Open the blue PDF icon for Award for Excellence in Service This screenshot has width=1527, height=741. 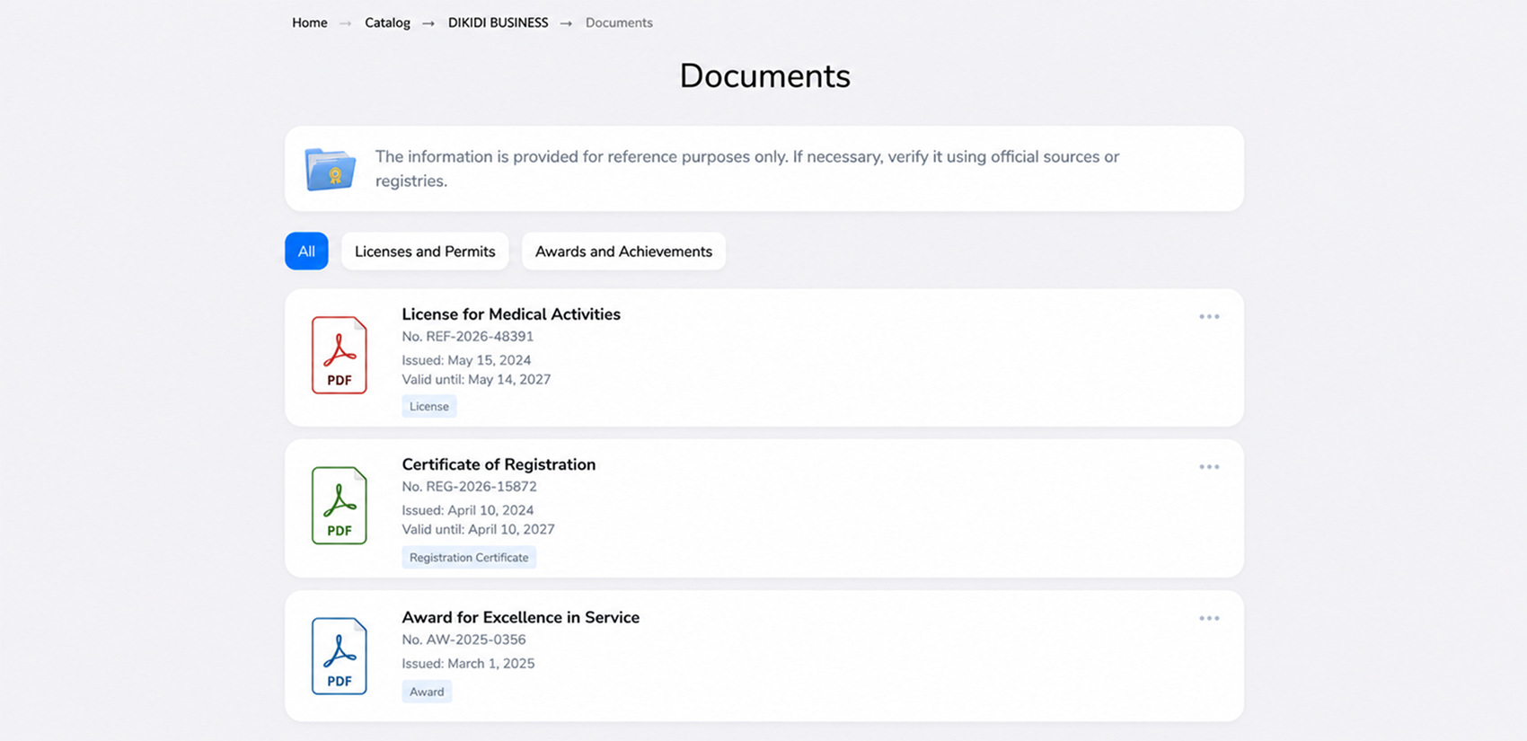point(340,656)
